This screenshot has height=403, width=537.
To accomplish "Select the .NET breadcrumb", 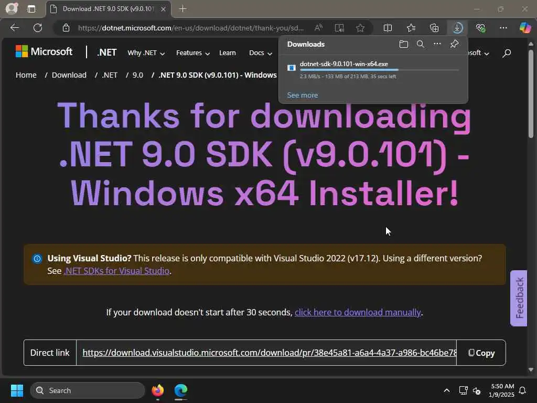I will pyautogui.click(x=110, y=75).
